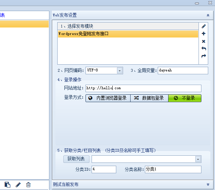Click the pencil icon in the bottom-left toolbar

18,185
